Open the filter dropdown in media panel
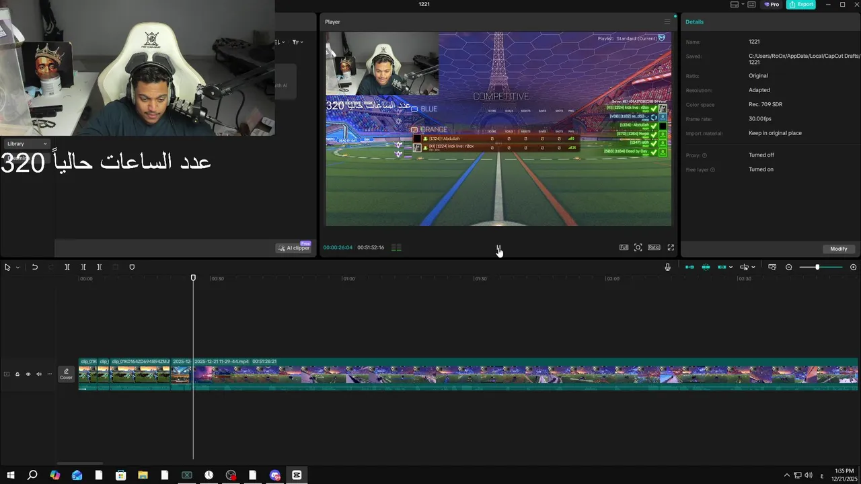This screenshot has width=861, height=484. point(298,42)
